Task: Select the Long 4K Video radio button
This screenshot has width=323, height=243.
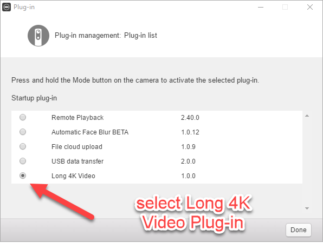Action: (x=23, y=175)
